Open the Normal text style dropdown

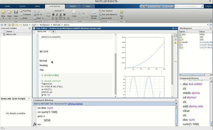(x=58, y=11)
